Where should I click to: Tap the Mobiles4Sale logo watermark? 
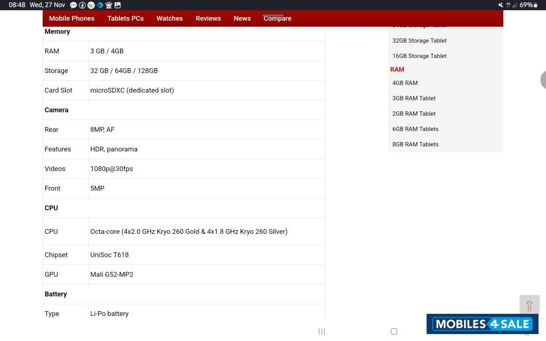click(482, 324)
